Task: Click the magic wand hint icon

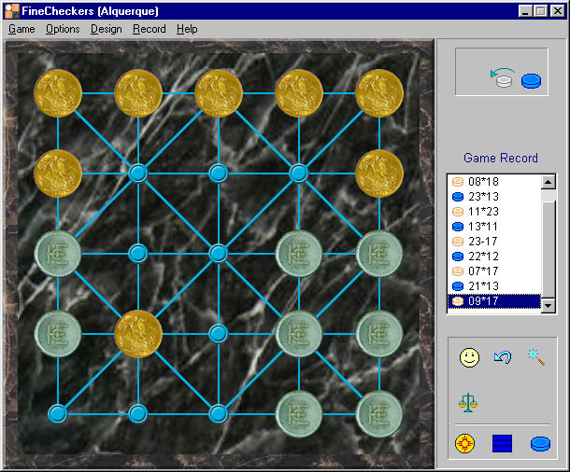Action: [x=535, y=356]
